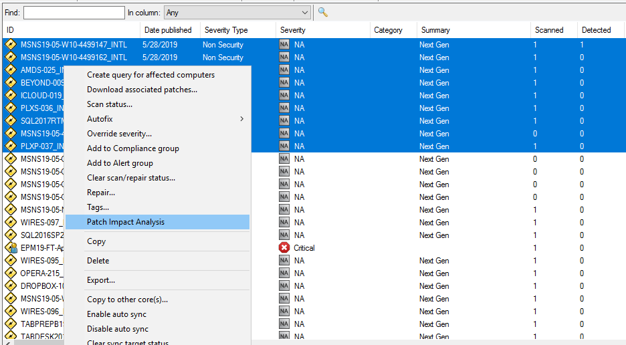Click the red Critical severity icon

(284, 248)
